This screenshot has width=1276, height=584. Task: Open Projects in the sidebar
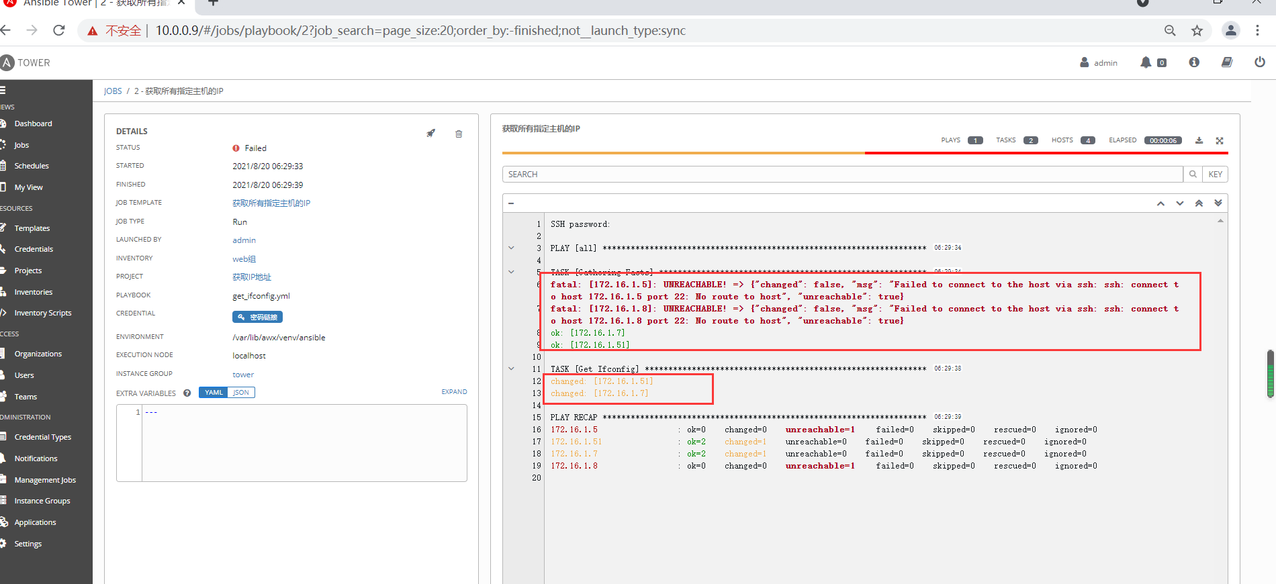click(28, 271)
